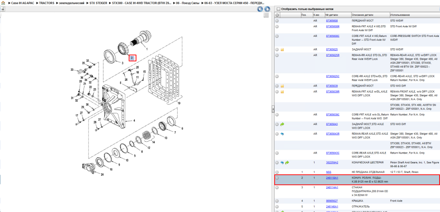
Task: Select the 'КРЫШКА' description cell
Action: pyautogui.click(x=357, y=201)
